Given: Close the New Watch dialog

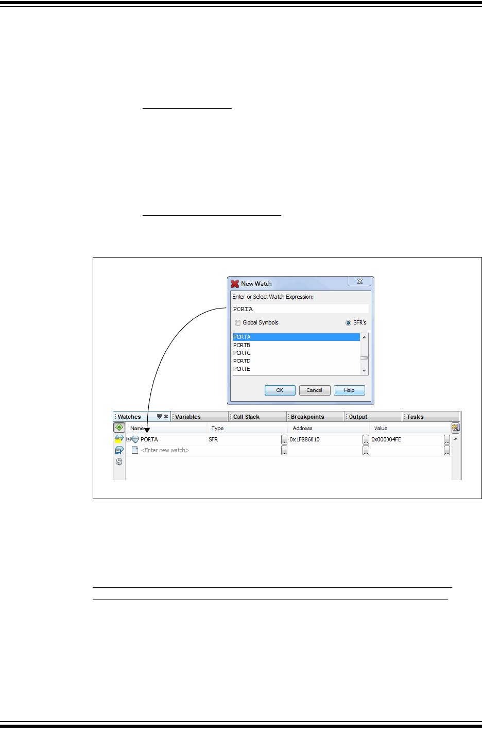Looking at the screenshot, I should coord(359,281).
